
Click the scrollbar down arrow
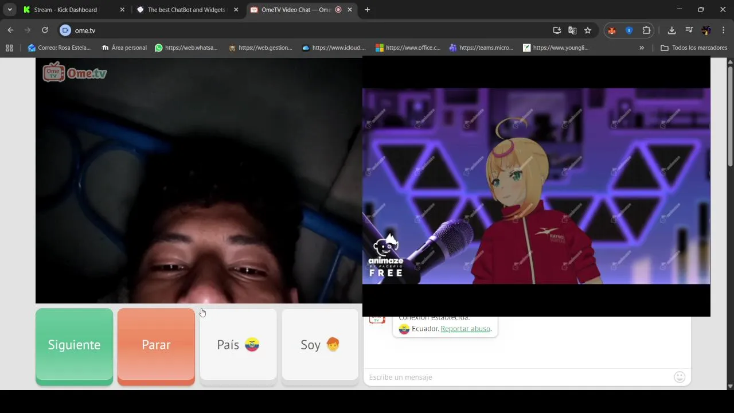[730, 386]
